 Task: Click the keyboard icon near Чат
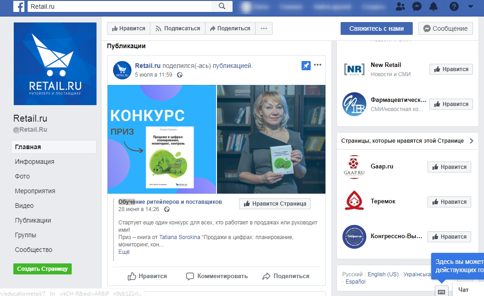click(441, 292)
